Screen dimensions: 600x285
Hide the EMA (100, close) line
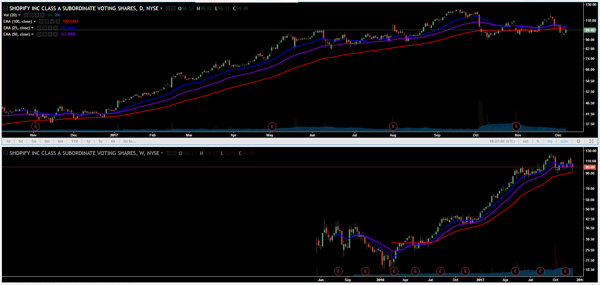tap(41, 21)
